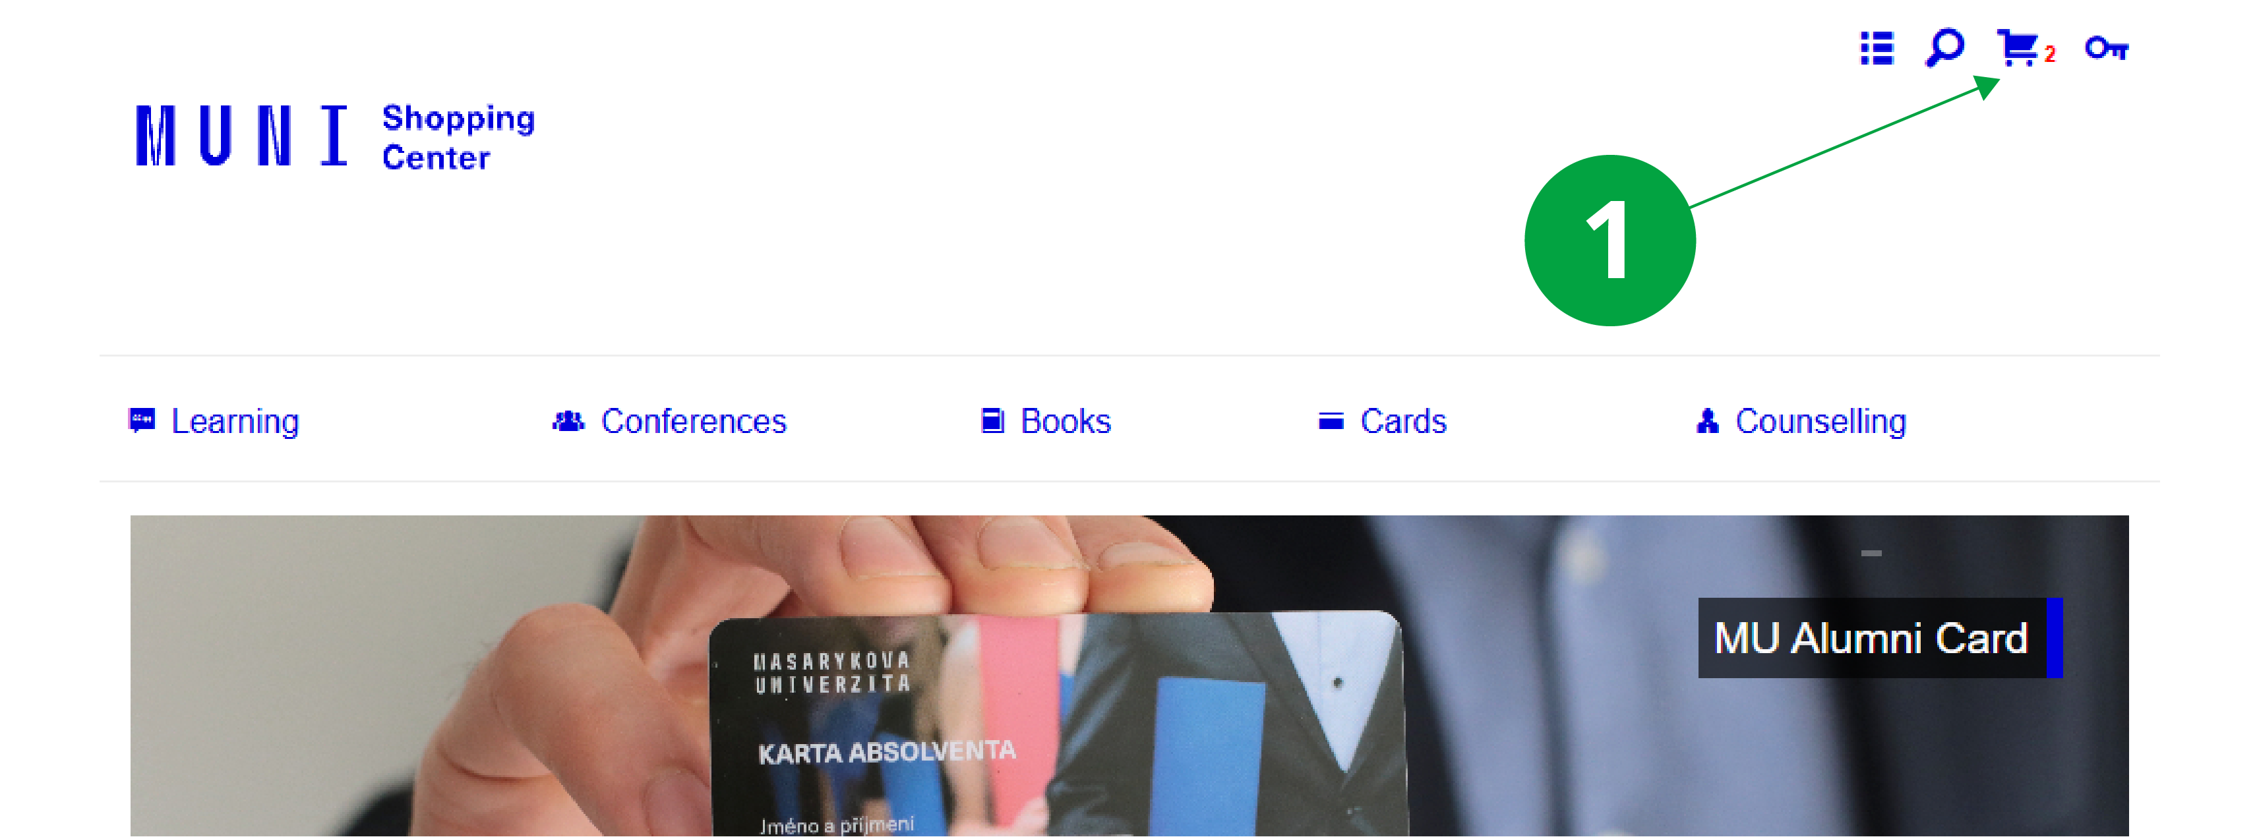The height and width of the screenshot is (837, 2257).
Task: Select the banner slide indicator dash
Action: click(1871, 554)
